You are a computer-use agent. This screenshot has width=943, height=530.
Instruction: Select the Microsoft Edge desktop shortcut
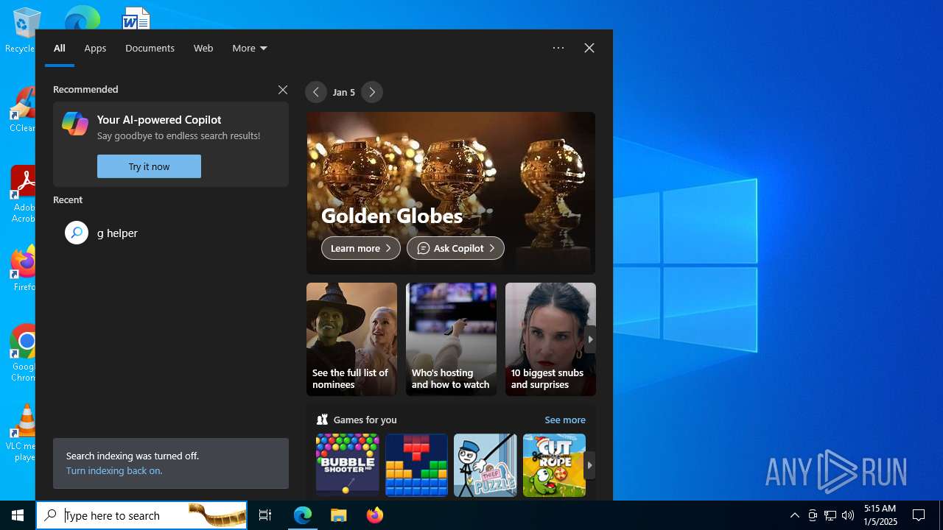82,18
